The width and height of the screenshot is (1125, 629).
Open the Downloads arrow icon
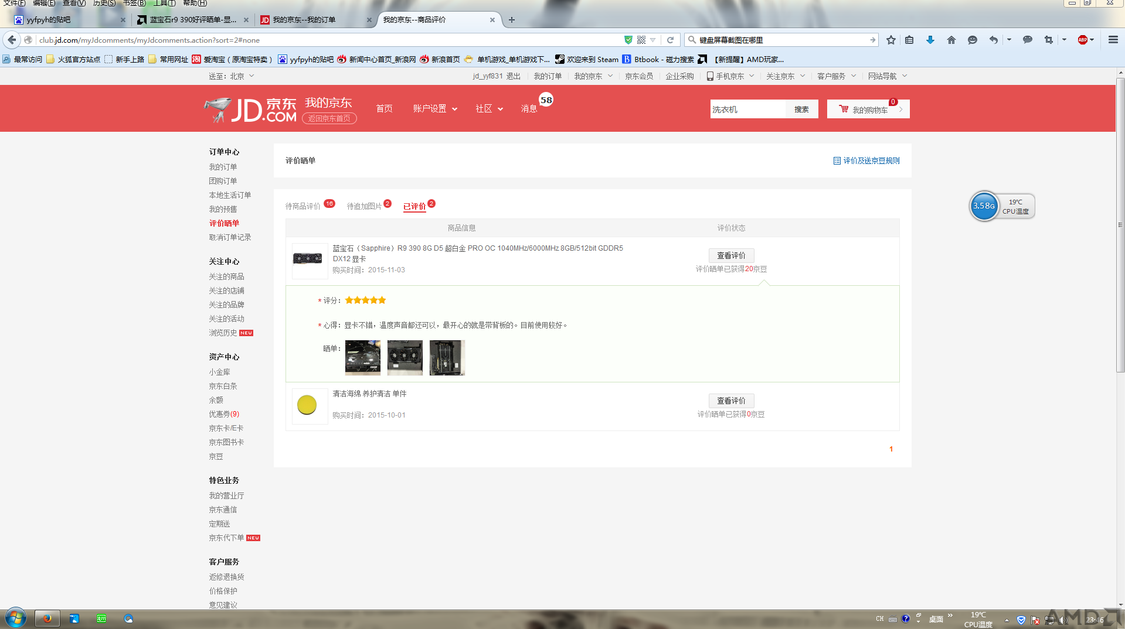(x=930, y=40)
